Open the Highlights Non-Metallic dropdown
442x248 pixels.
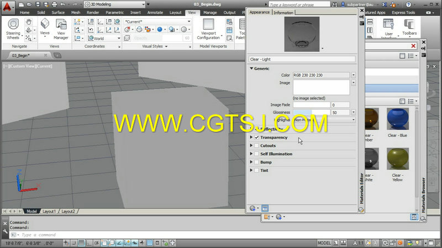(324, 120)
